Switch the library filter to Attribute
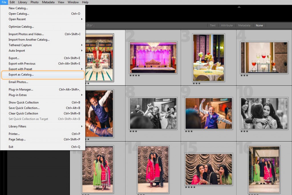Image resolution: width=292 pixels, height=195 pixels. [227, 25]
